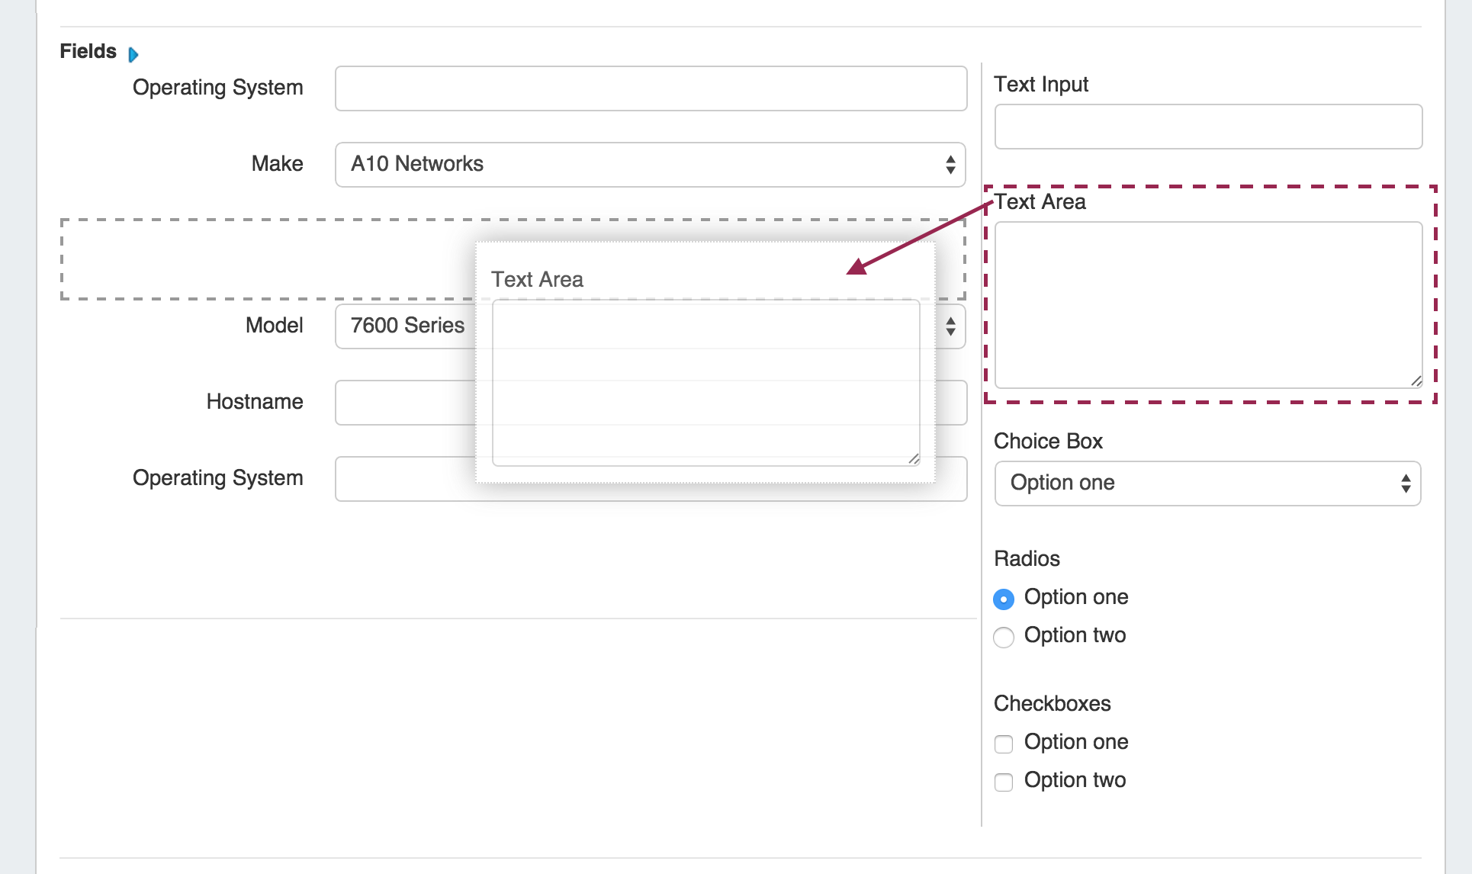Click the Choice Box label

(x=1048, y=442)
